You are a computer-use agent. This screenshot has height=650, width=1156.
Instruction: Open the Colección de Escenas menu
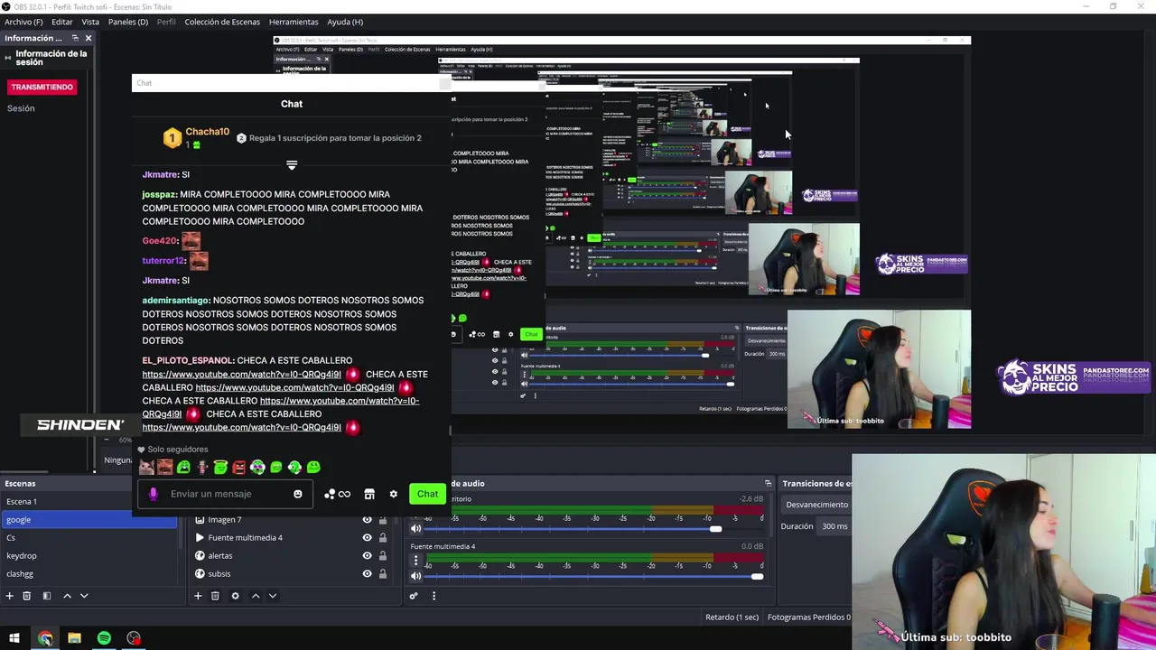point(222,22)
